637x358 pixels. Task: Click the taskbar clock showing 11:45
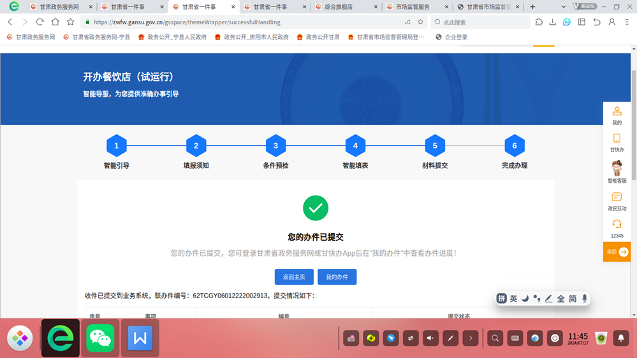pyautogui.click(x=578, y=338)
